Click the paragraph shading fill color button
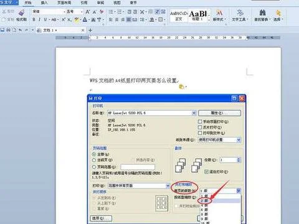 (152, 20)
